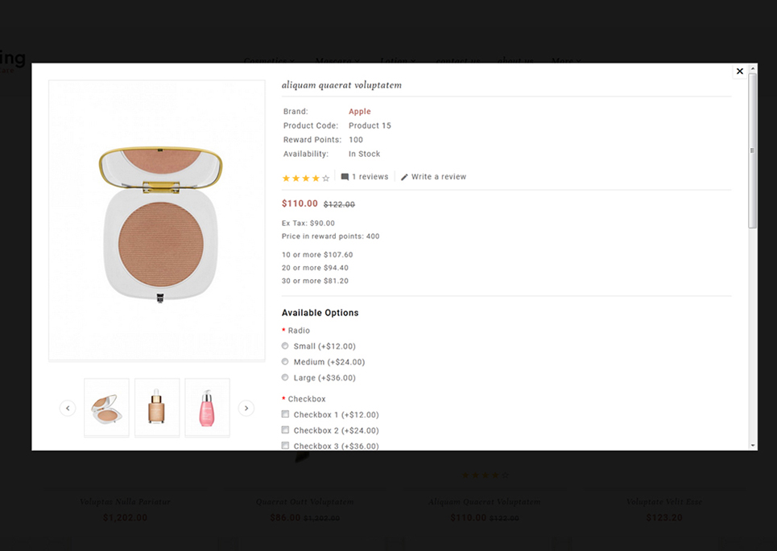Screen dimensions: 777x551
Task: Close the quick view popup
Action: [739, 72]
